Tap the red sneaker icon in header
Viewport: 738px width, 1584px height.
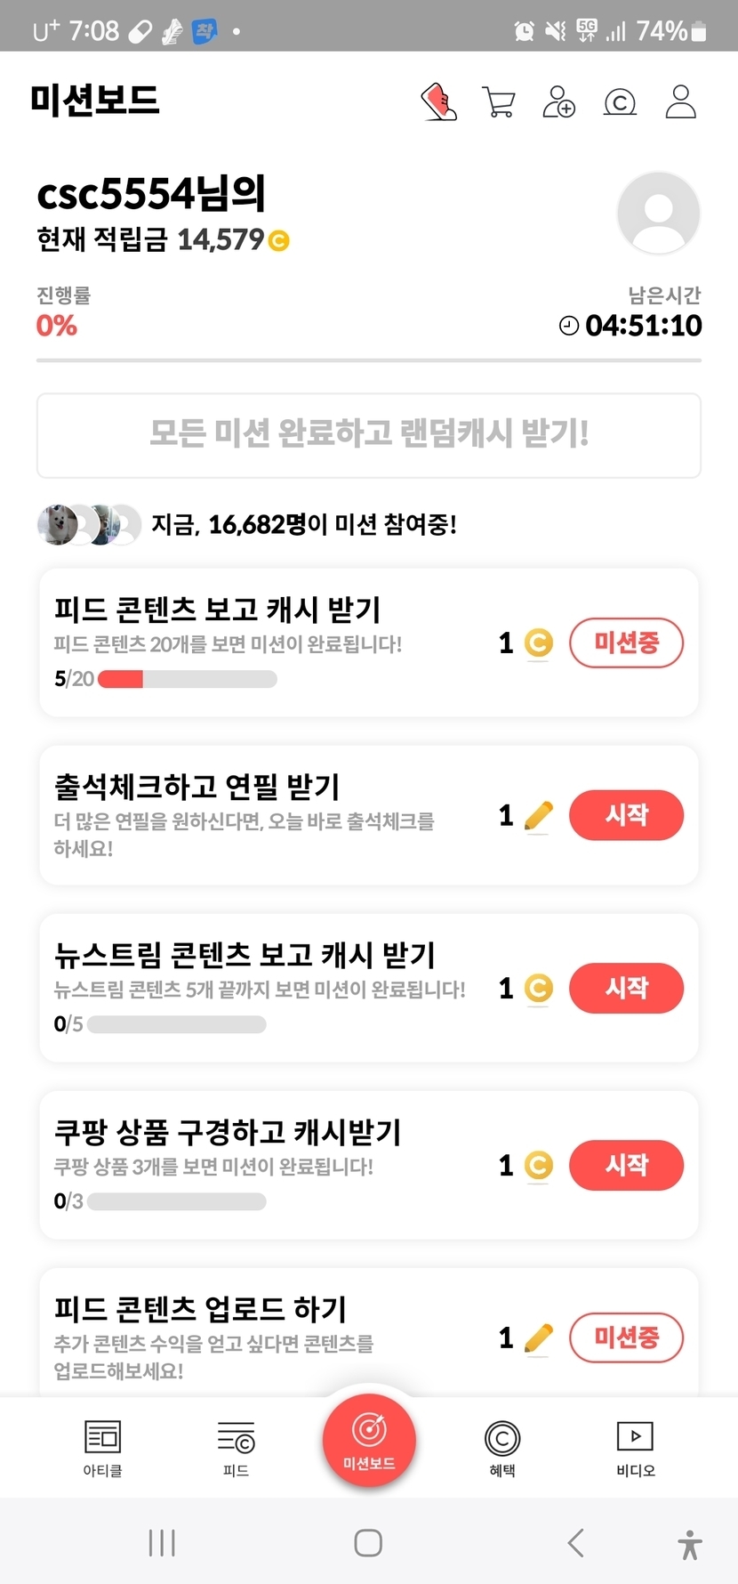point(438,101)
